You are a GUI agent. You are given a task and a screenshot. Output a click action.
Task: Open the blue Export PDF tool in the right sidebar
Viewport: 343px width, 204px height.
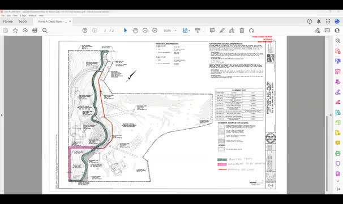click(338, 61)
